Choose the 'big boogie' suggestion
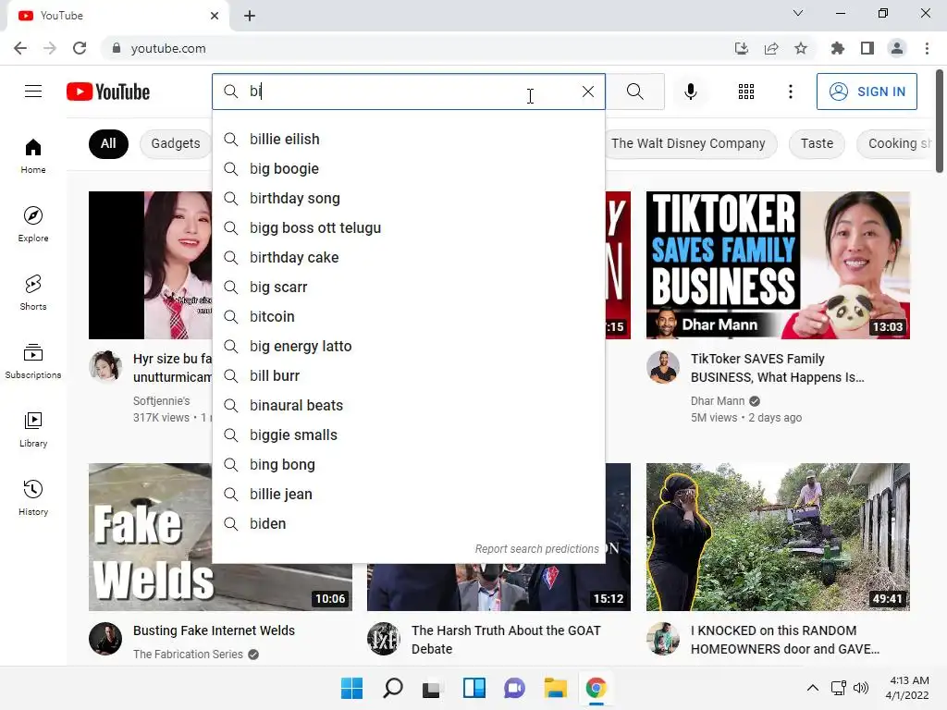Viewport: 947px width, 710px height. (x=408, y=168)
